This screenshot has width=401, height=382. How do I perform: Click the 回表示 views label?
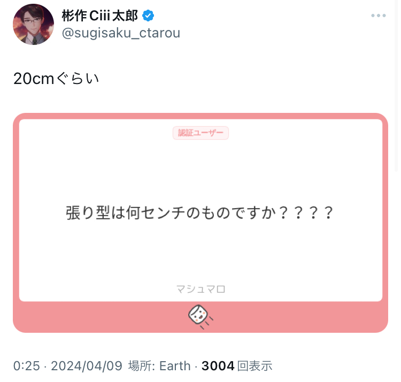[x=255, y=366]
